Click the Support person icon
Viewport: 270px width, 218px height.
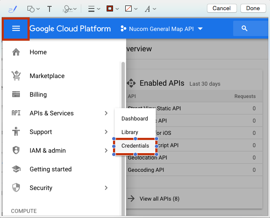coord(16,132)
